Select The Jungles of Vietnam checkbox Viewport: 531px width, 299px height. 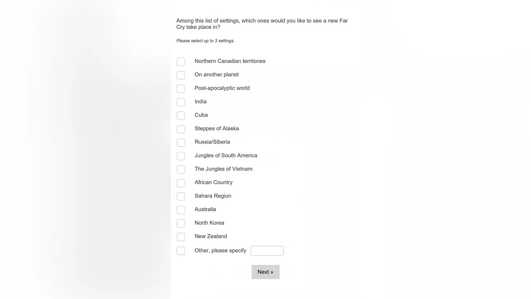pos(181,169)
